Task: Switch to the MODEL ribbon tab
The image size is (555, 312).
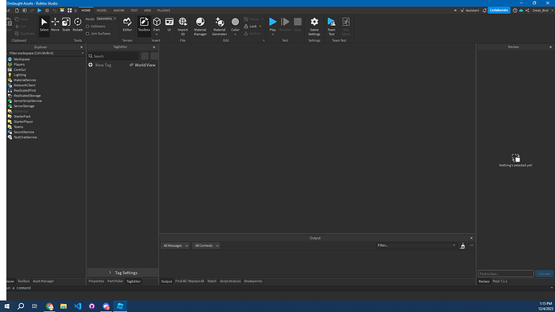Action: coord(101,10)
